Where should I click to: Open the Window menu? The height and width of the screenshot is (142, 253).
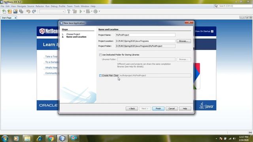(85, 6)
